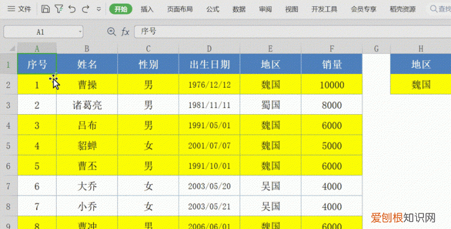The image size is (451, 229).
Task: Select the 魏国 cell in column H
Action: click(421, 85)
